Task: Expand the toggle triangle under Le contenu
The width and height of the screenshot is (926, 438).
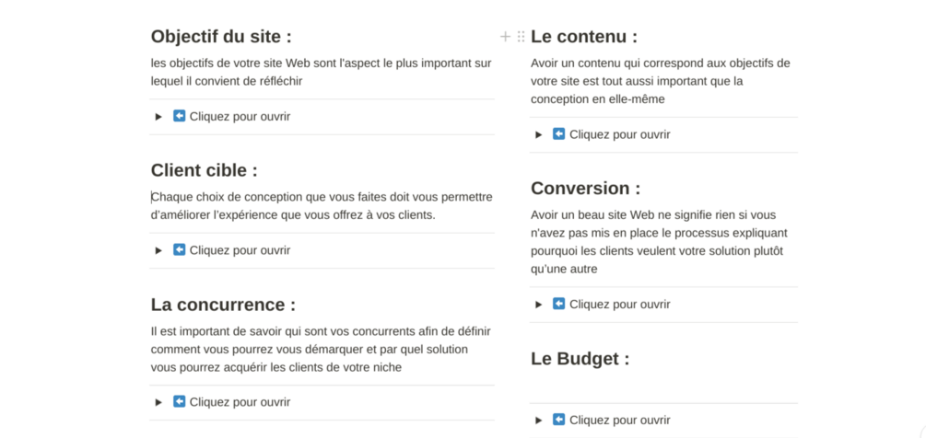Action: point(539,135)
